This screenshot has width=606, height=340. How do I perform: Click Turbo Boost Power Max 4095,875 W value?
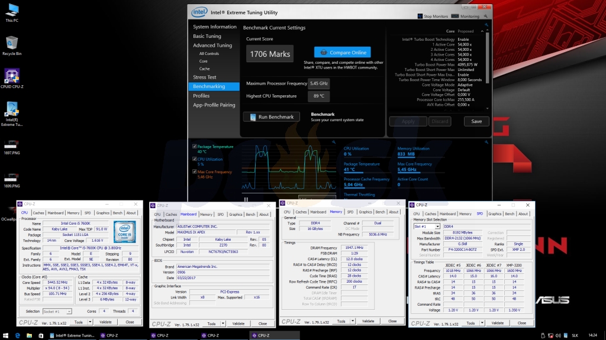pyautogui.click(x=468, y=65)
